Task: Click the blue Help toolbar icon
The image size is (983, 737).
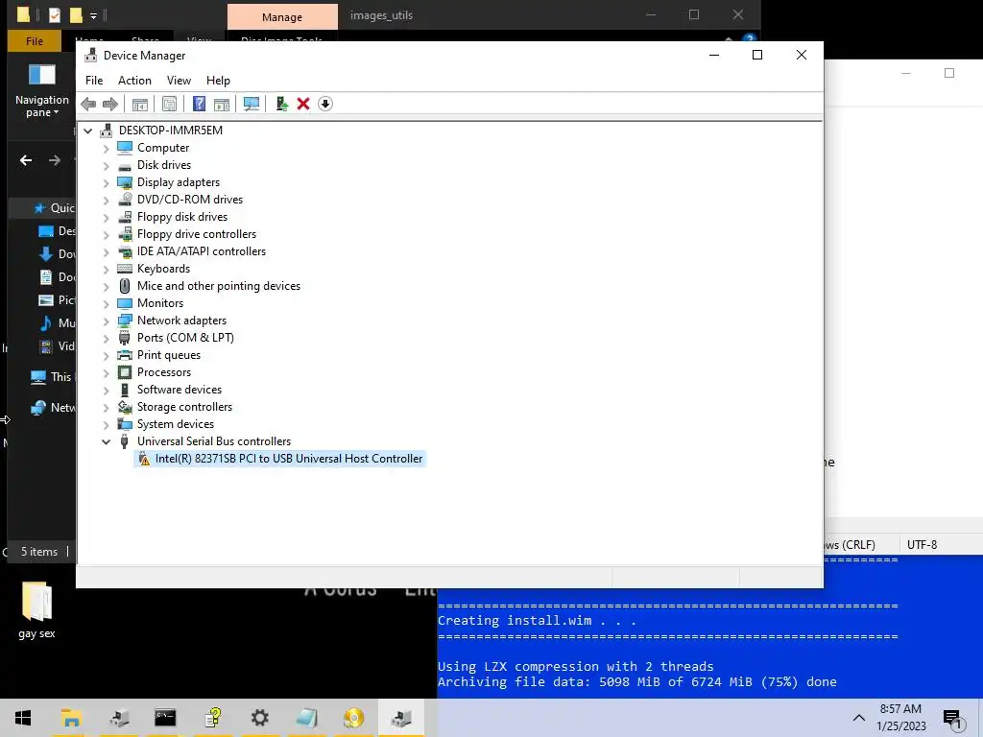Action: coord(199,104)
